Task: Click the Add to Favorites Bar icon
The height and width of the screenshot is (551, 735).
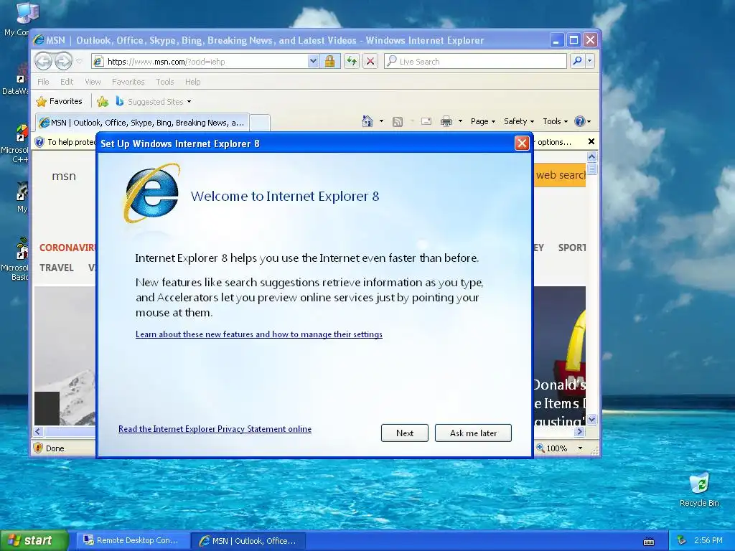Action: [103, 101]
